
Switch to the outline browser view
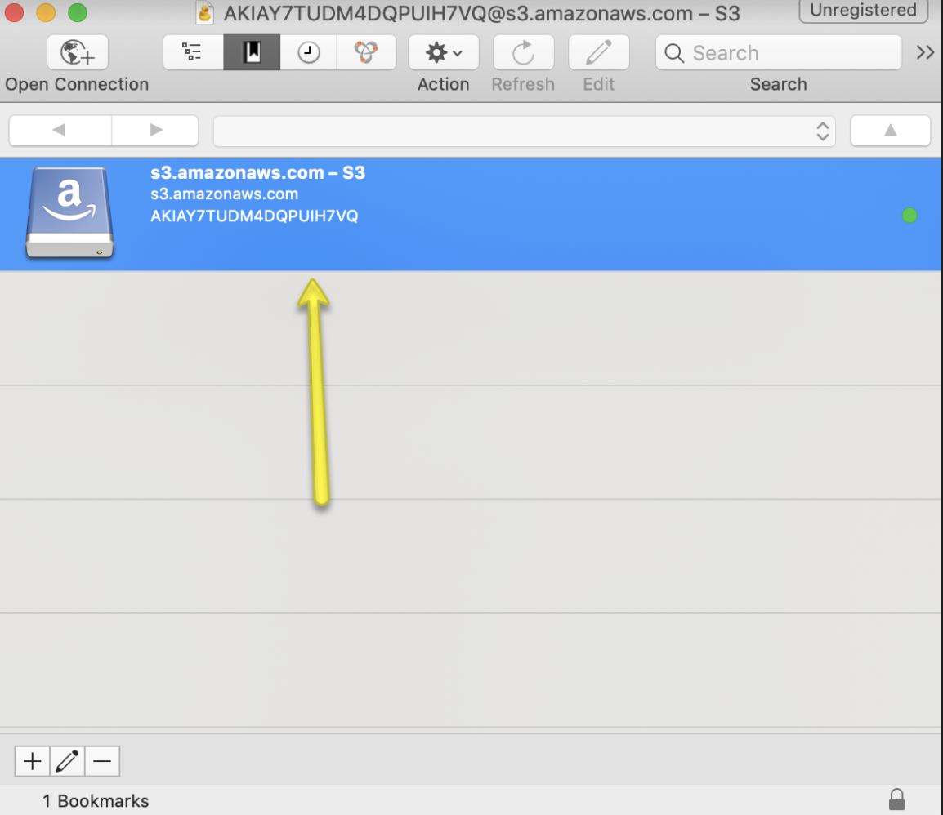(x=193, y=52)
